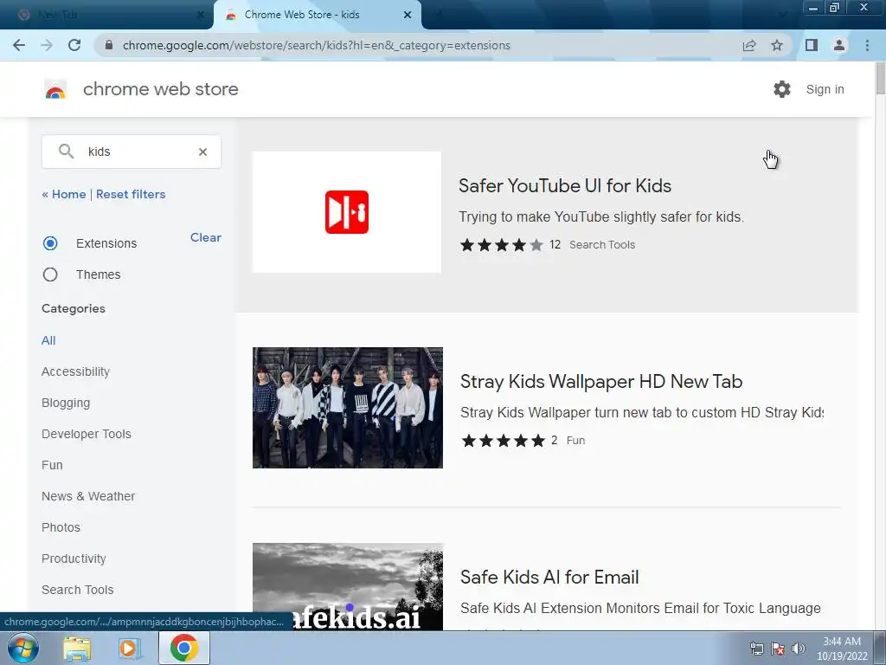
Task: Open Chrome's three-dot menu
Action: [x=867, y=45]
